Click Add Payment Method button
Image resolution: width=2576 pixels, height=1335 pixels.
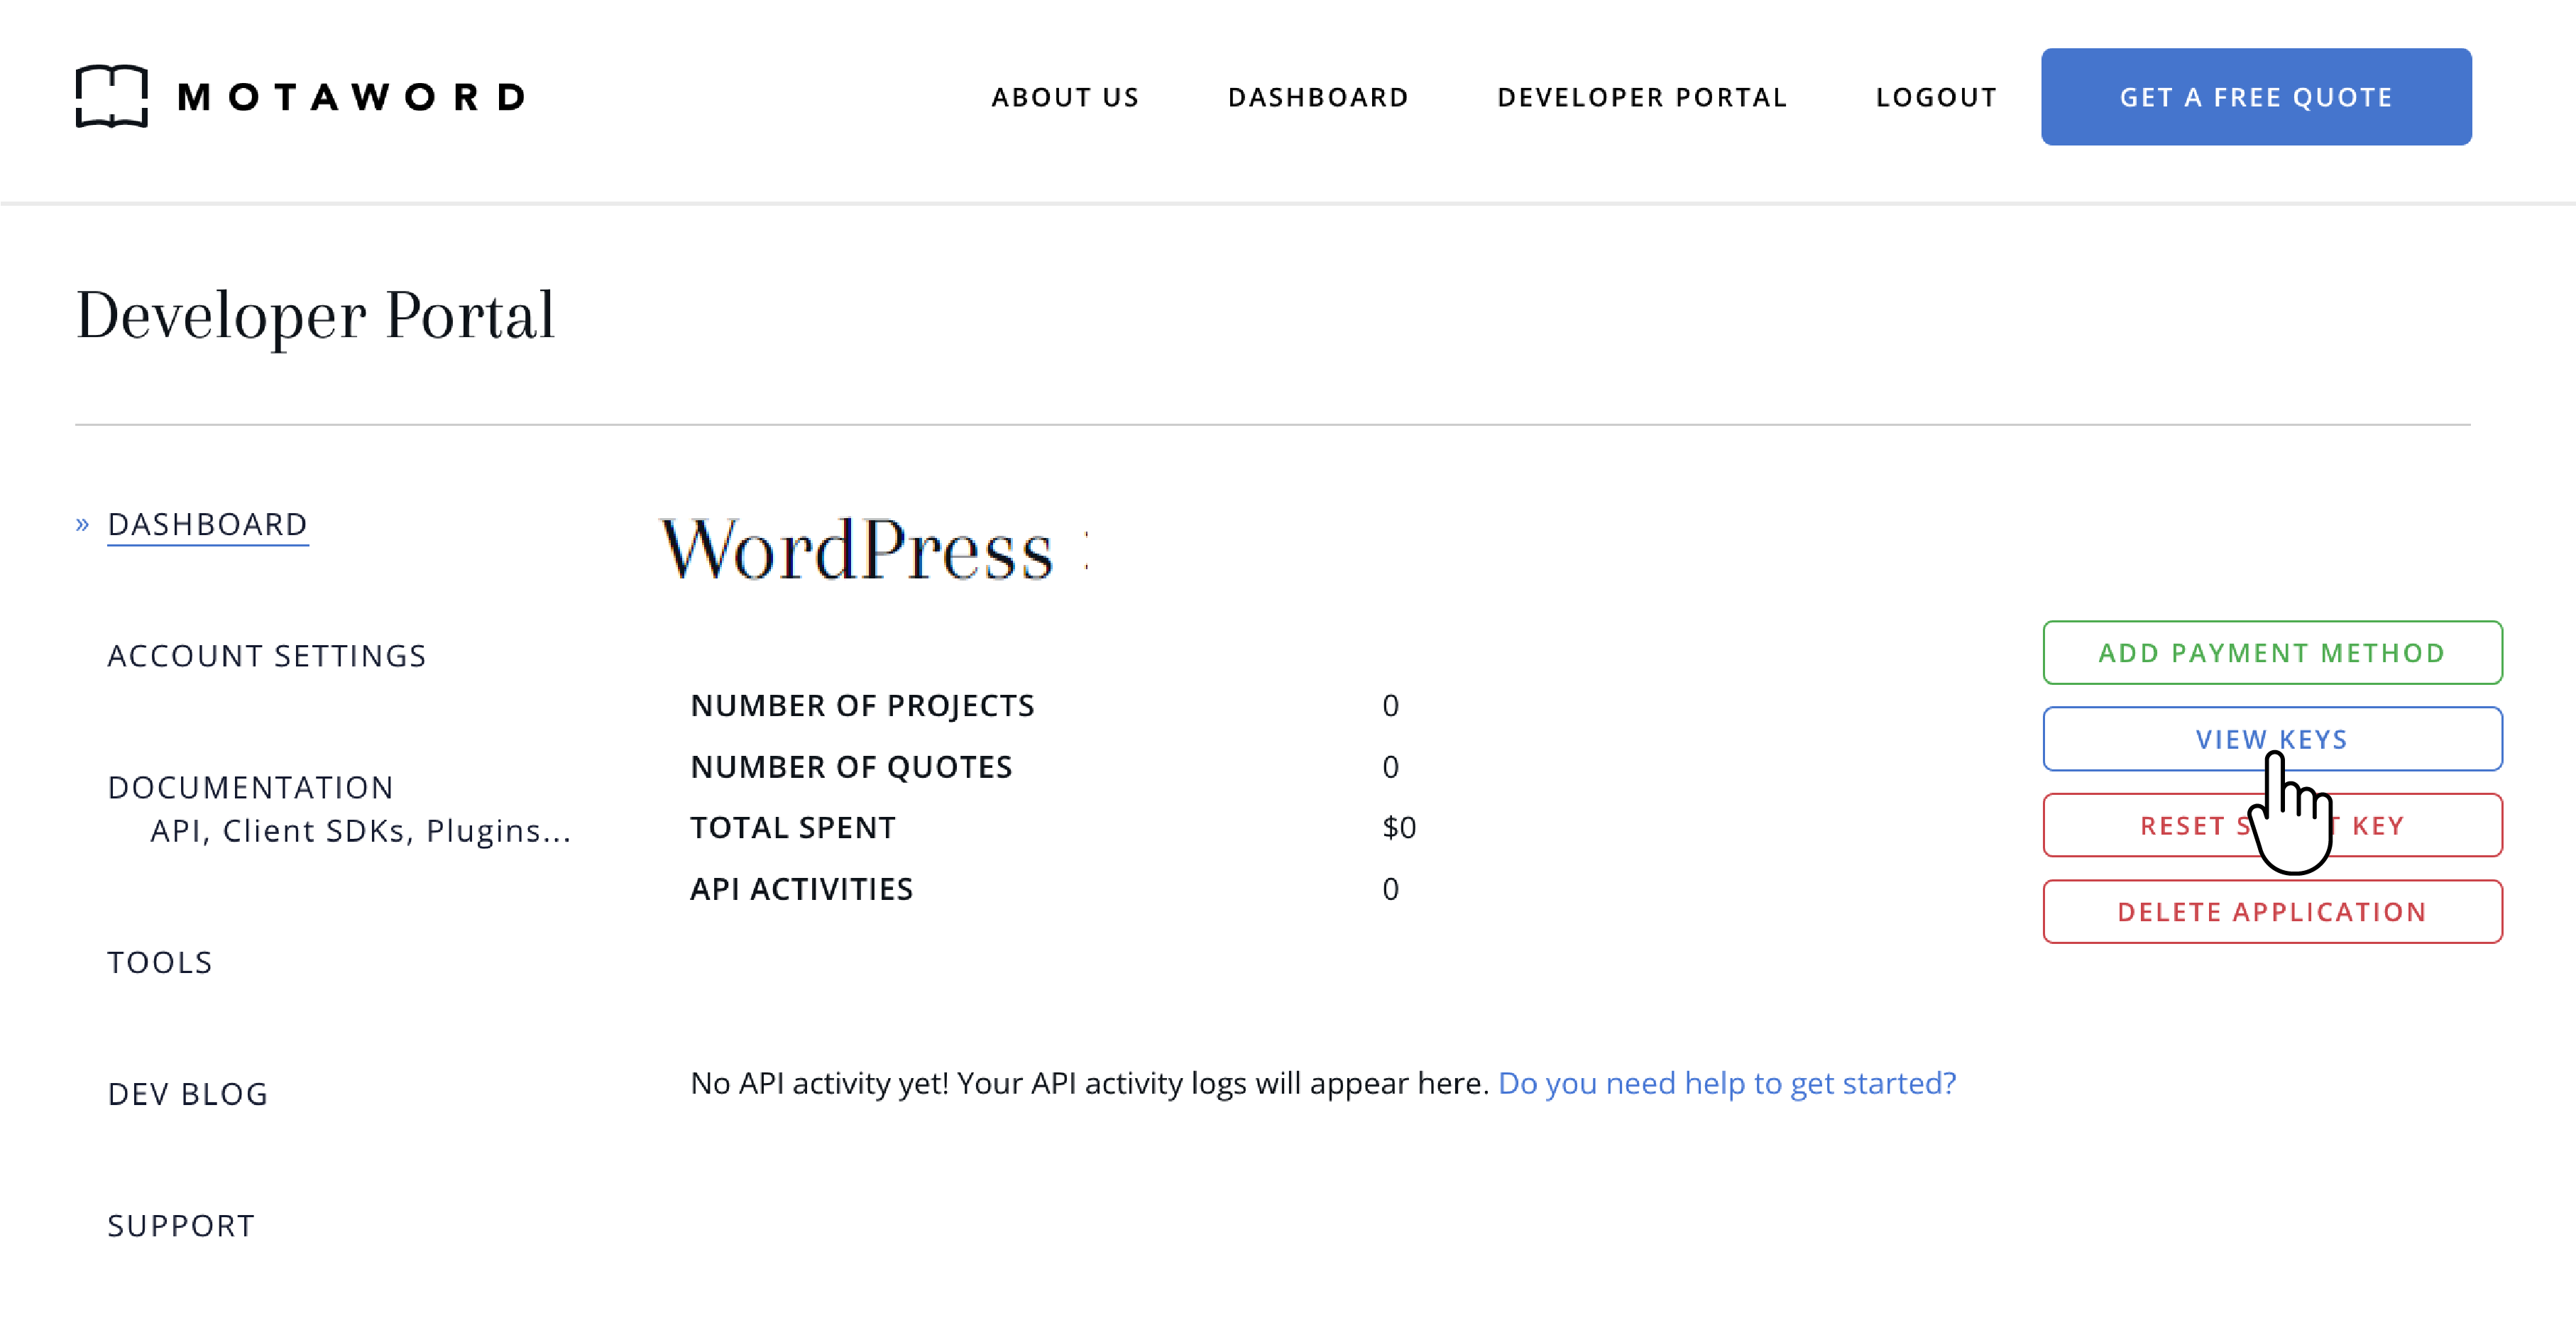pos(2271,653)
